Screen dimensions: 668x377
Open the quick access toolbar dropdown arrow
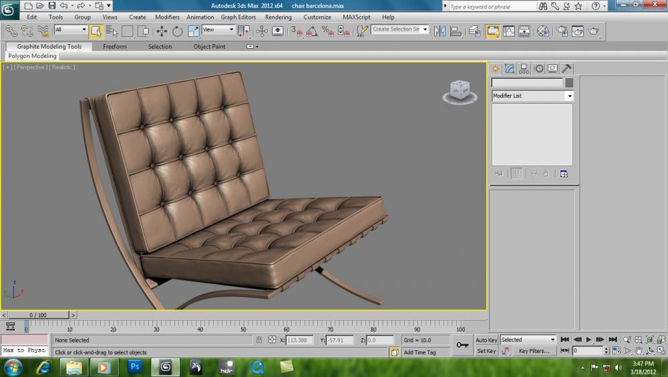(x=109, y=5)
